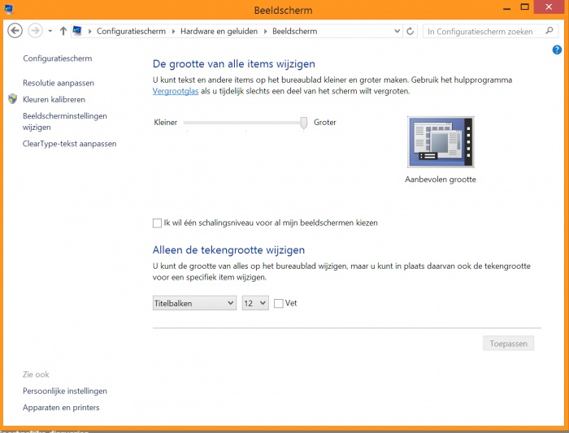Open the font size 12 dropdown
Image resolution: width=569 pixels, height=433 pixels.
pos(255,303)
